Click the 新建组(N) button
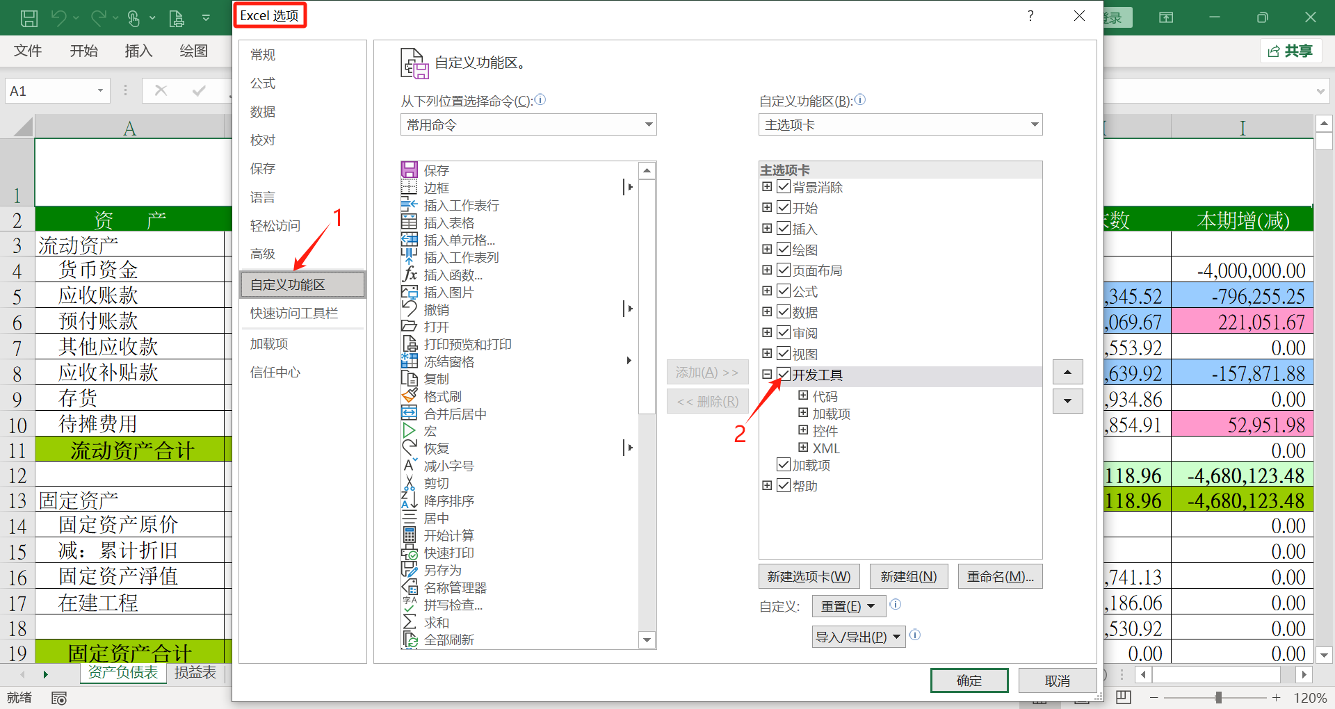The width and height of the screenshot is (1335, 709). pyautogui.click(x=909, y=576)
